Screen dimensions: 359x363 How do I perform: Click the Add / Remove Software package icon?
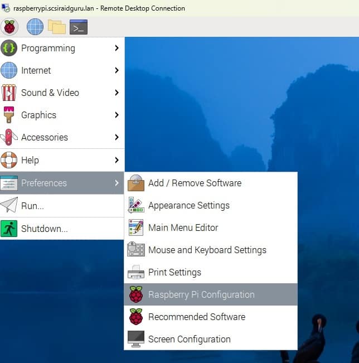(136, 183)
